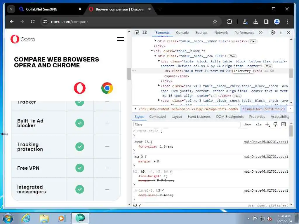This screenshot has height=224, width=299.
Task: Select the h3 Telemetry element row
Action: (x=210, y=71)
